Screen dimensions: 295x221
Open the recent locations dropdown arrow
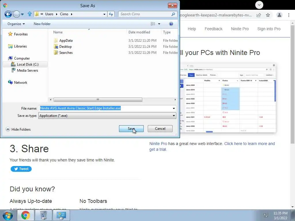coord(22,14)
